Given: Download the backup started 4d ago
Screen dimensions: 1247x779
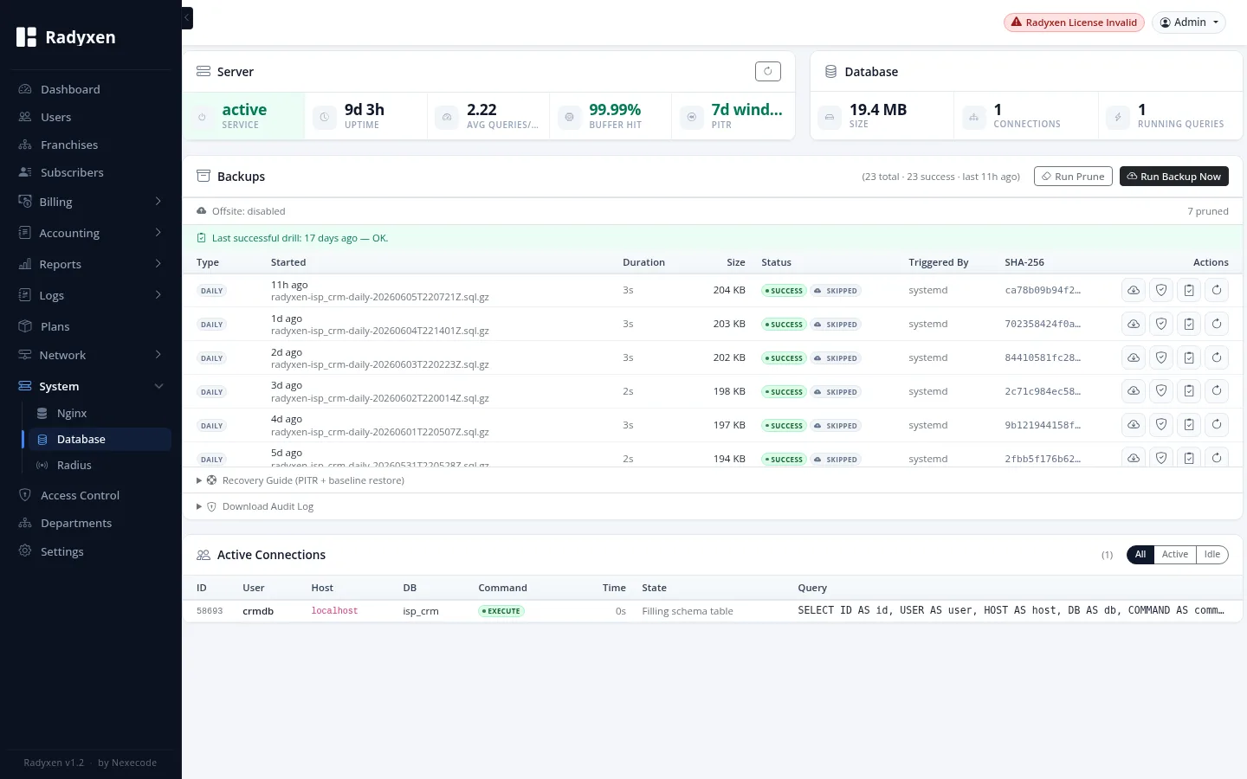Looking at the screenshot, I should tap(1134, 426).
